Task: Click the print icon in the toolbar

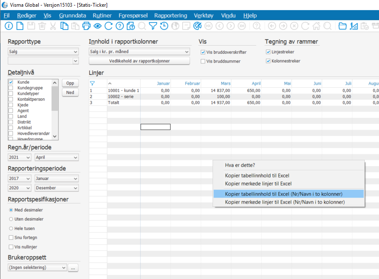Action: (86, 26)
